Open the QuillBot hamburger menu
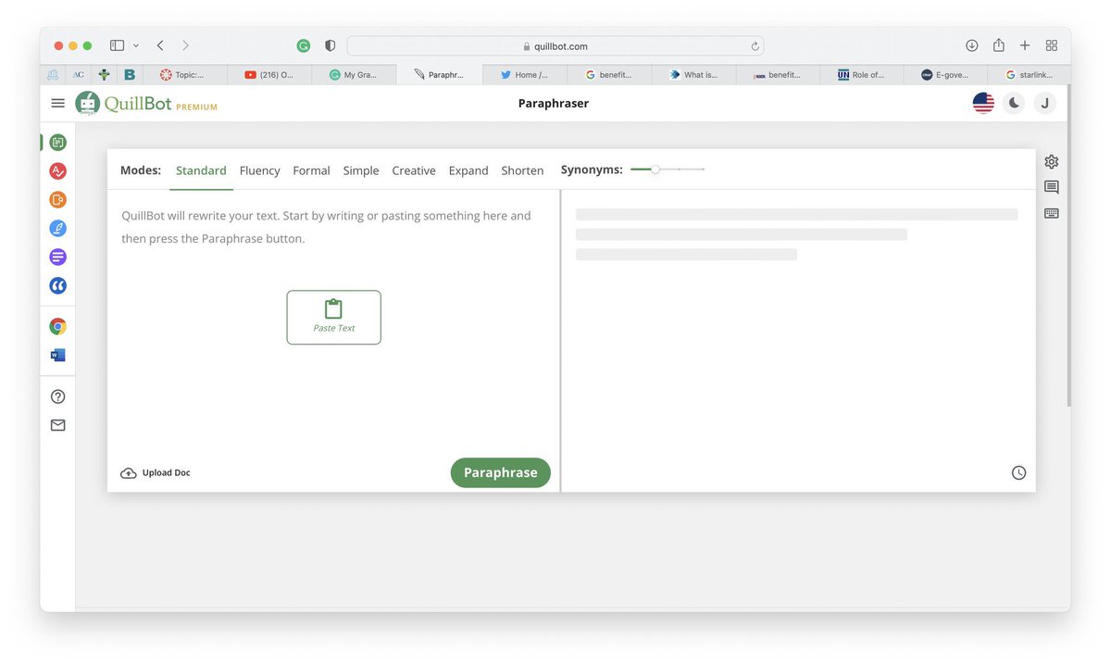 click(58, 104)
